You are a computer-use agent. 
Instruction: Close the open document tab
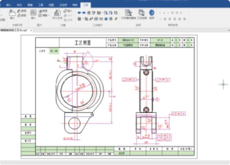pos(31,30)
